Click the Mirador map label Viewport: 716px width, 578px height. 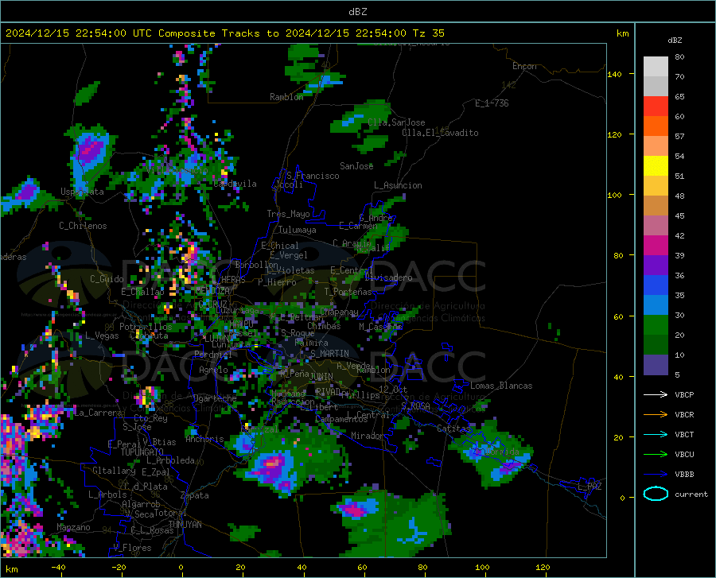[367, 436]
